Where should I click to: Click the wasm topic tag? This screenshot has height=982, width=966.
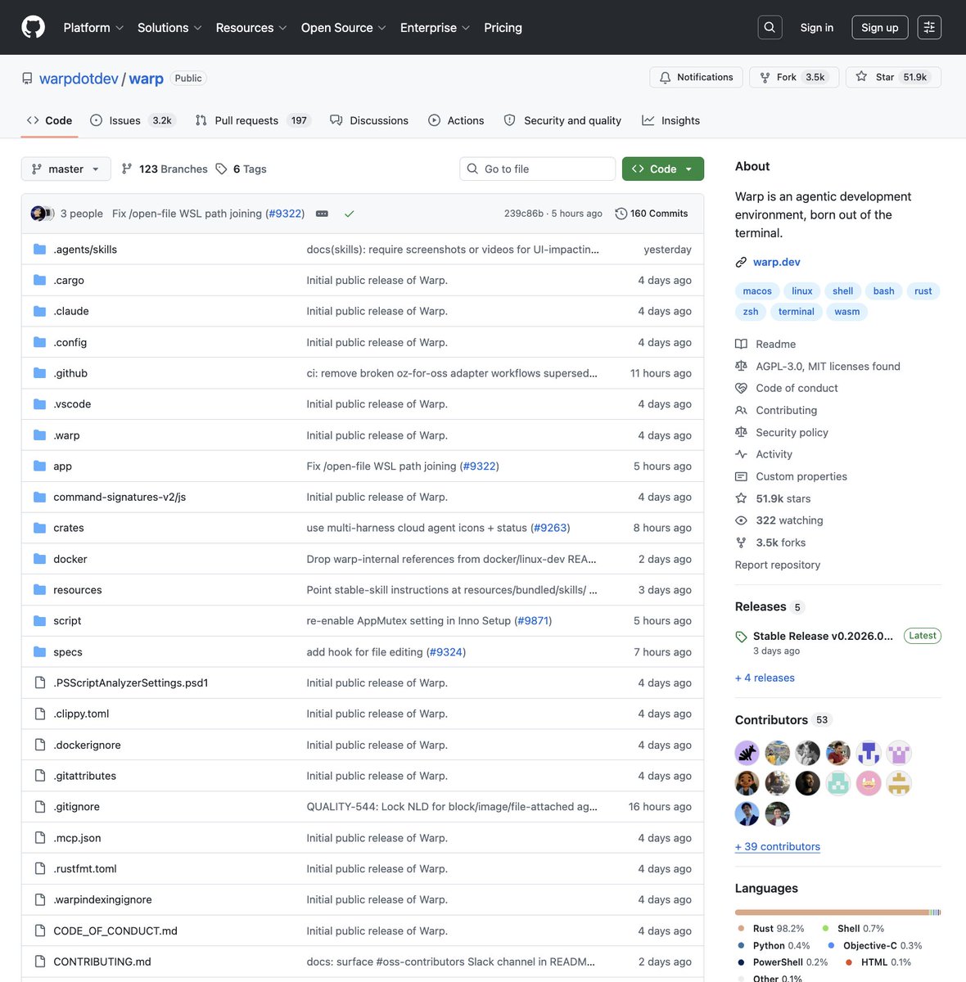[847, 312]
